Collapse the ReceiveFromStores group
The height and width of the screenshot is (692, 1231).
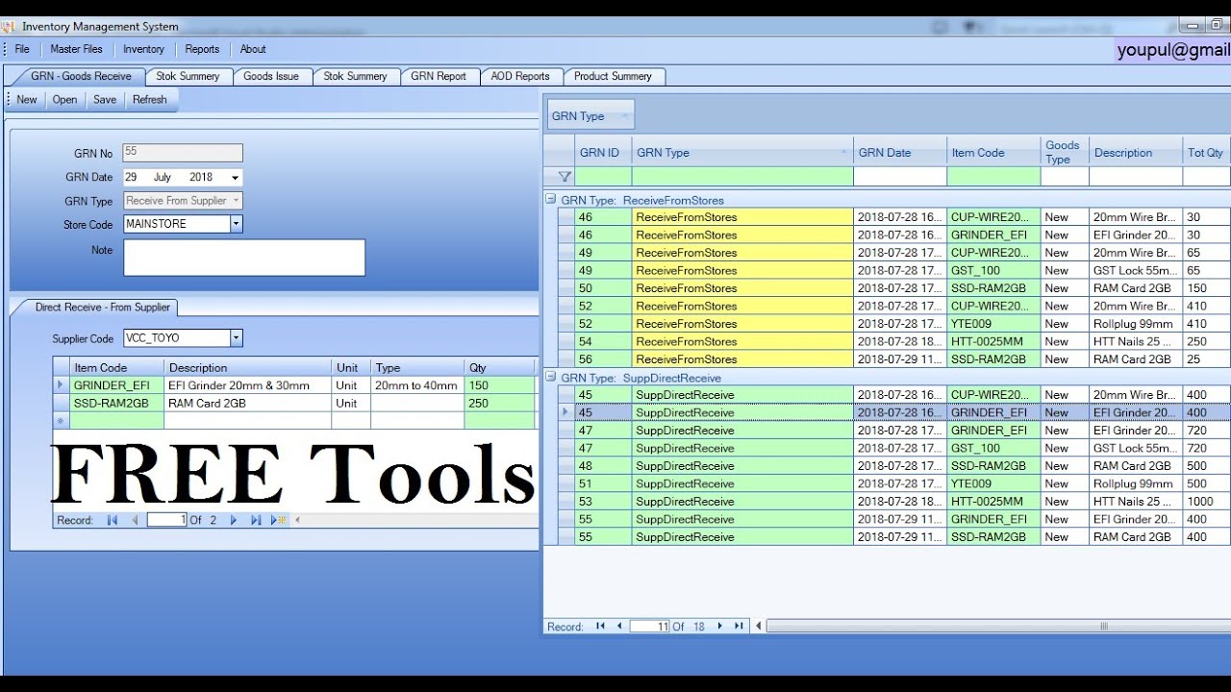551,200
